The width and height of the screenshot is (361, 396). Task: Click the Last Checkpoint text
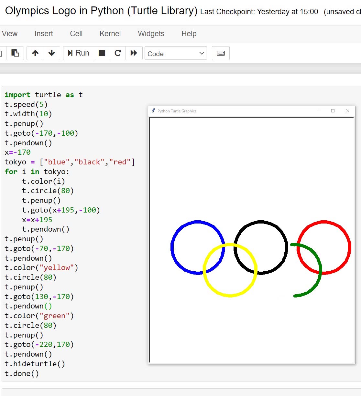[x=259, y=12]
